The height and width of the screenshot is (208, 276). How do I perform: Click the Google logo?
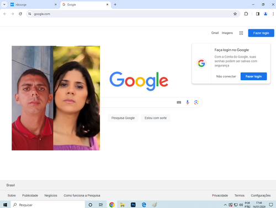pos(139,81)
